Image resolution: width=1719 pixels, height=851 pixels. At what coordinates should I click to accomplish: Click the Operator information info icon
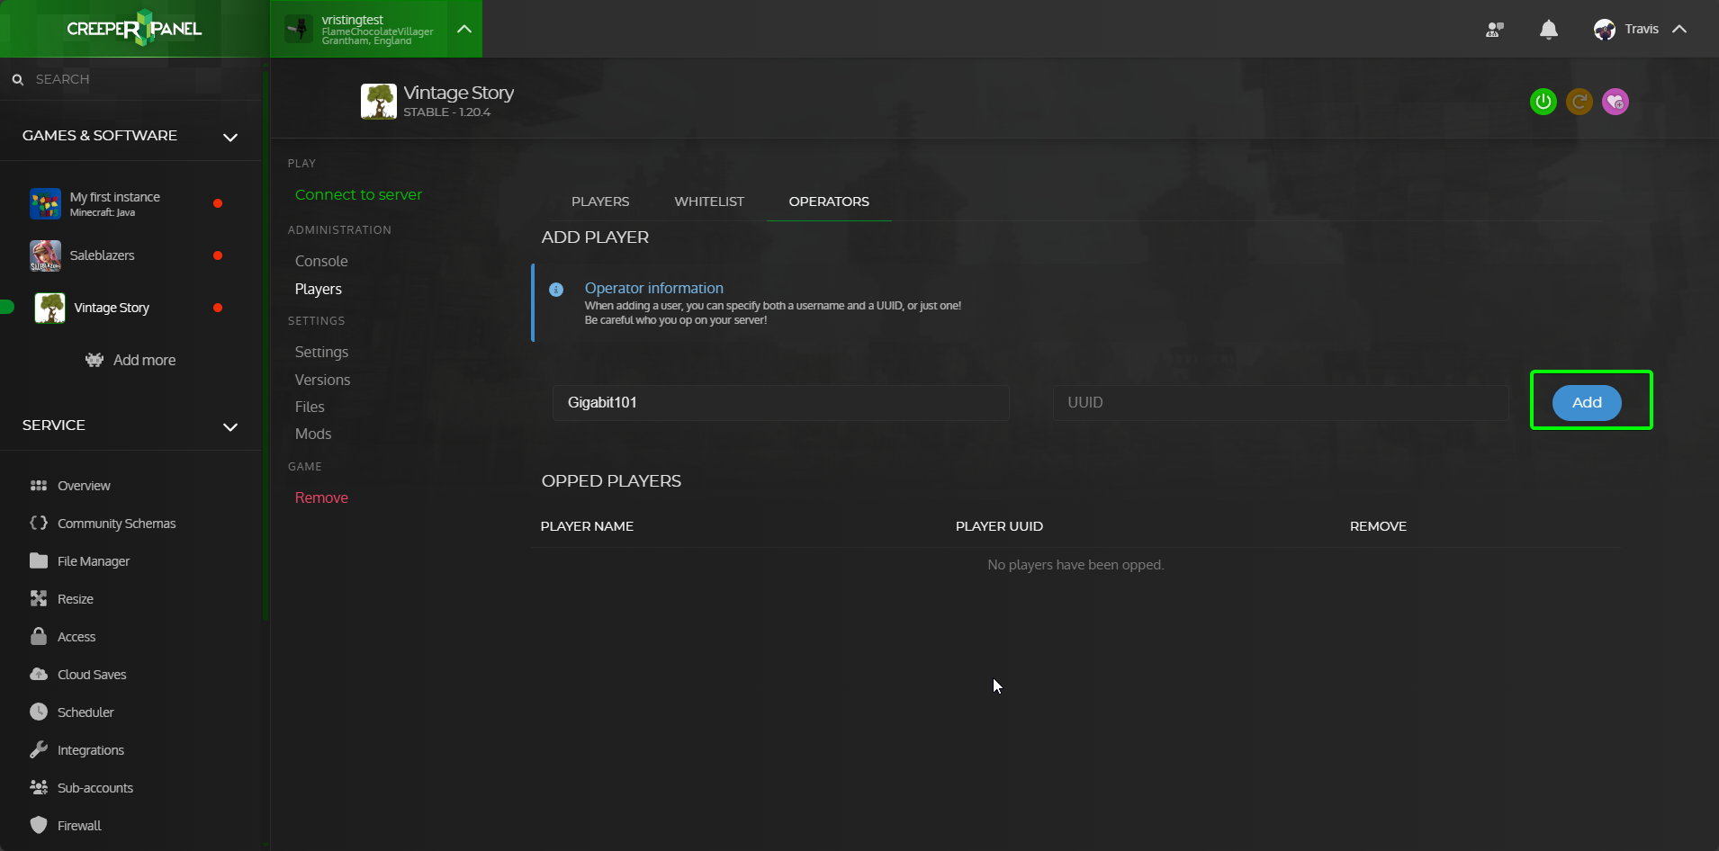click(x=556, y=290)
